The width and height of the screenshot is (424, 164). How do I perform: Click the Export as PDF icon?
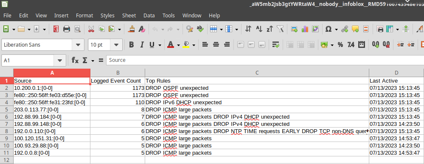tap(56, 29)
